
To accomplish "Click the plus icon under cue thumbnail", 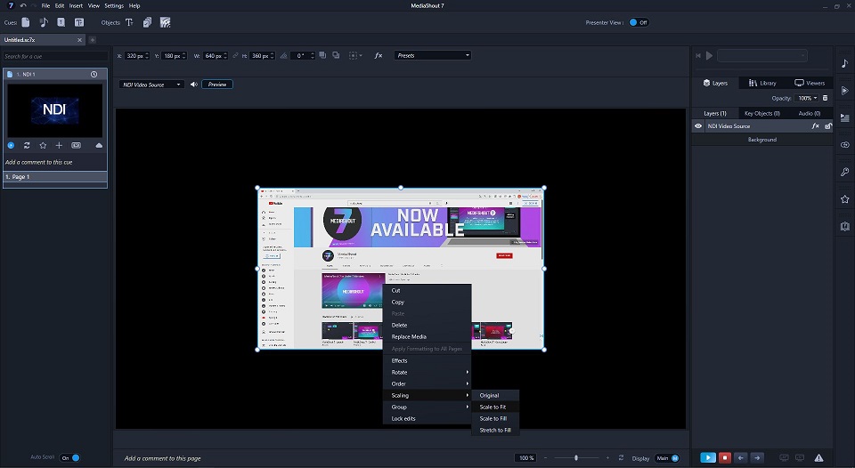I will [x=59, y=145].
